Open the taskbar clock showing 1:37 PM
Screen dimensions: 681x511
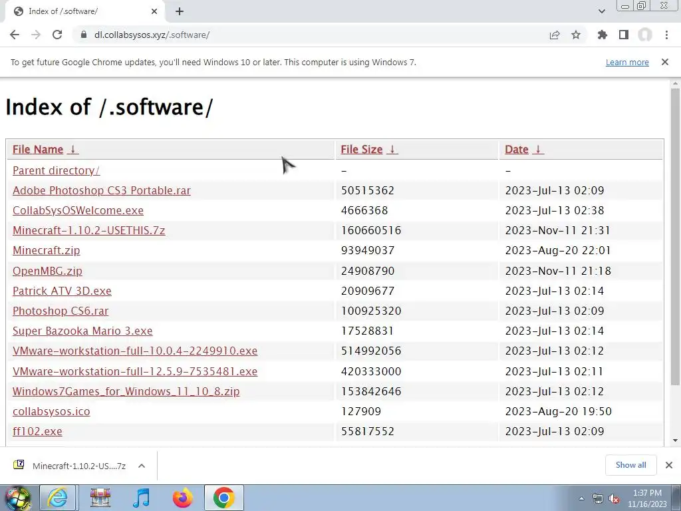tap(647, 498)
